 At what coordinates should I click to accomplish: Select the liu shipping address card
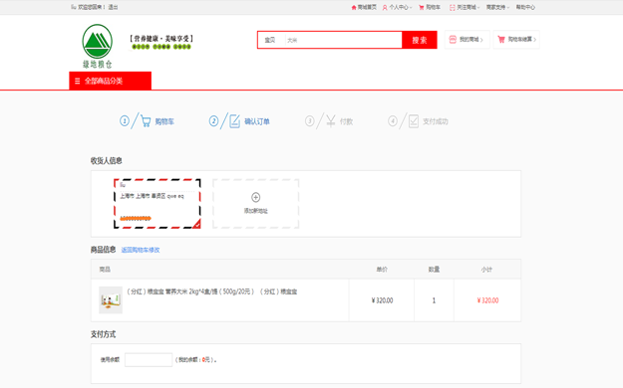(157, 204)
